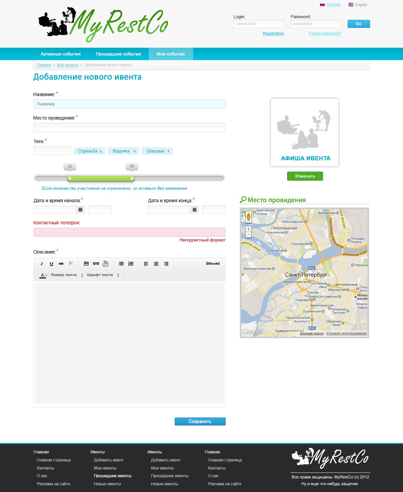Zoom in on the map
Viewport: 403px width, 492px height.
[x=249, y=229]
